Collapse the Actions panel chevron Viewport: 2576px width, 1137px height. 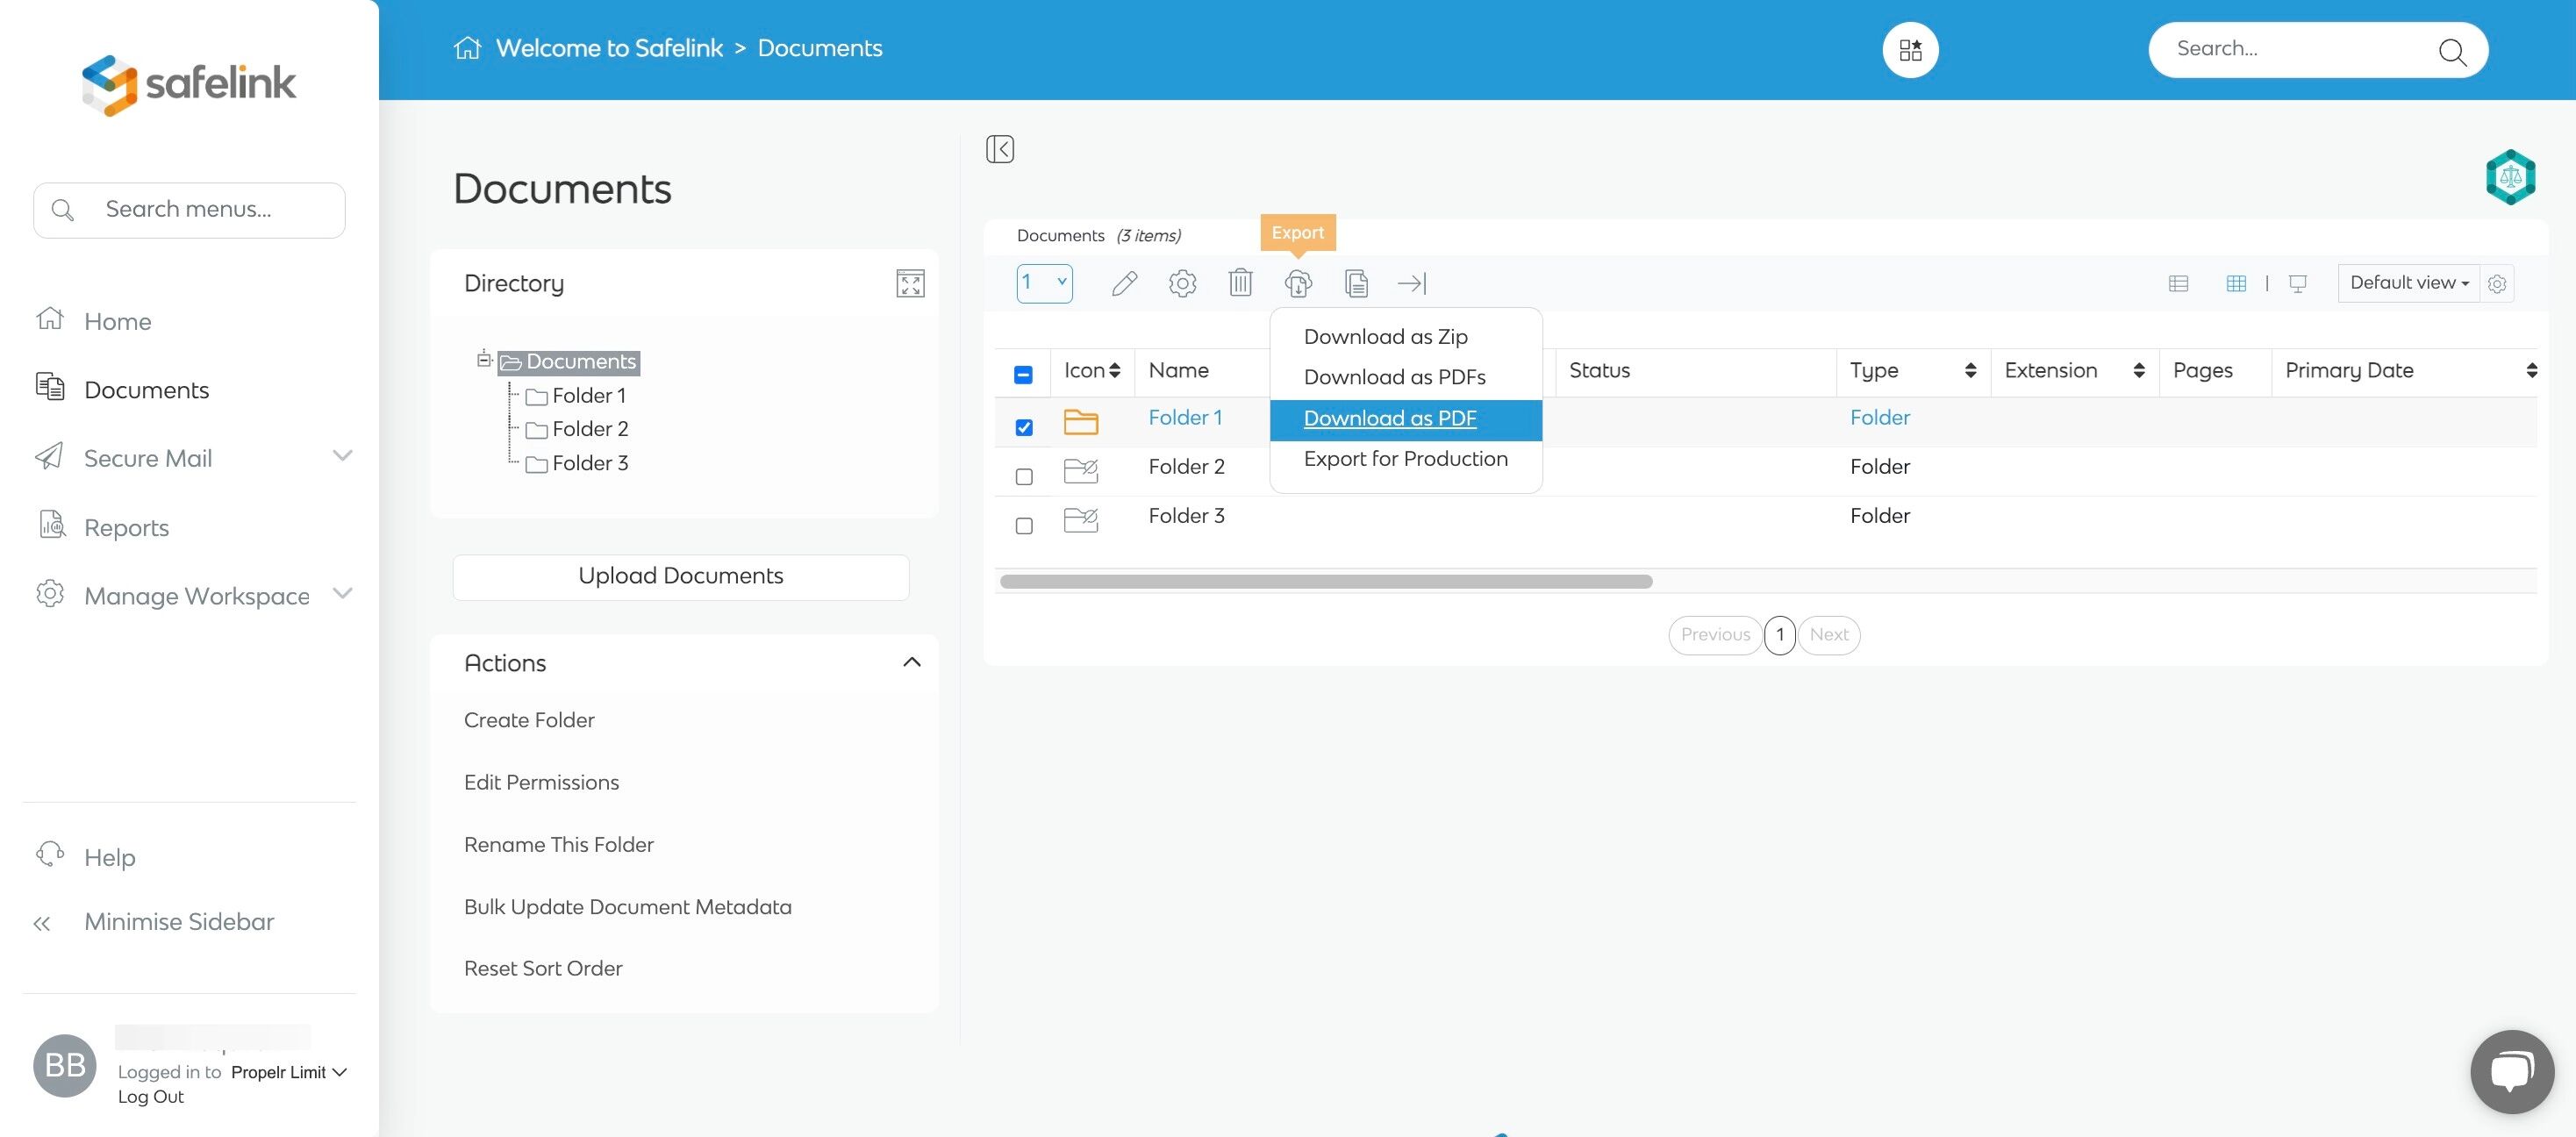(x=911, y=663)
